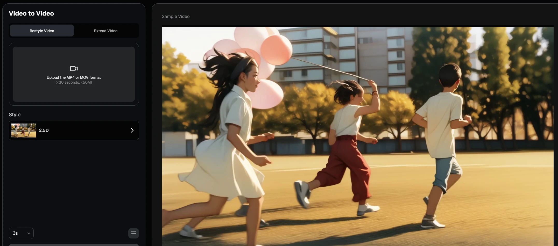
Task: Click the 2.5D style name text
Action: [44, 130]
